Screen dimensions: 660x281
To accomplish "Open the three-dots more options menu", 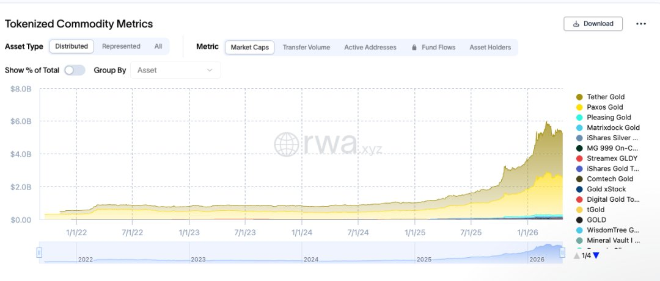I will 640,24.
